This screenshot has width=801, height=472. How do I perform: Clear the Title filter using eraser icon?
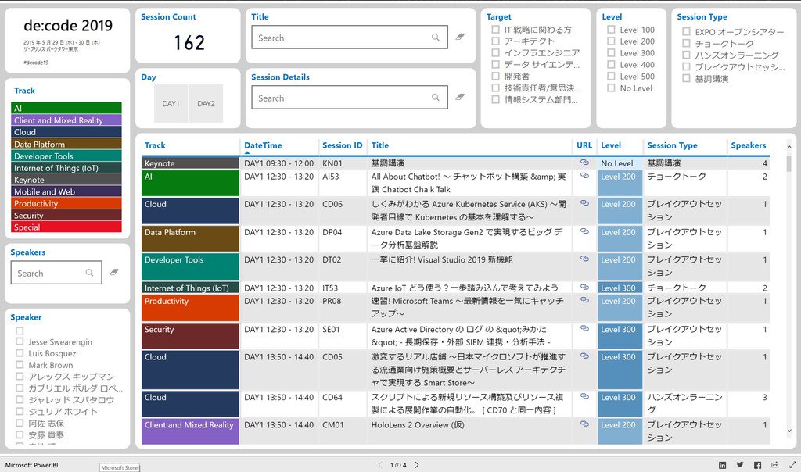coord(460,36)
